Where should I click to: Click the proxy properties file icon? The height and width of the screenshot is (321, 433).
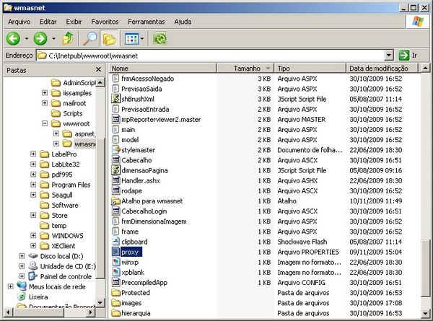(115, 252)
